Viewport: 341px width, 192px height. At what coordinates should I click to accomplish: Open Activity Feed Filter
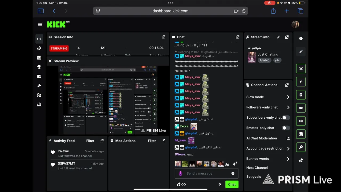[90, 141]
